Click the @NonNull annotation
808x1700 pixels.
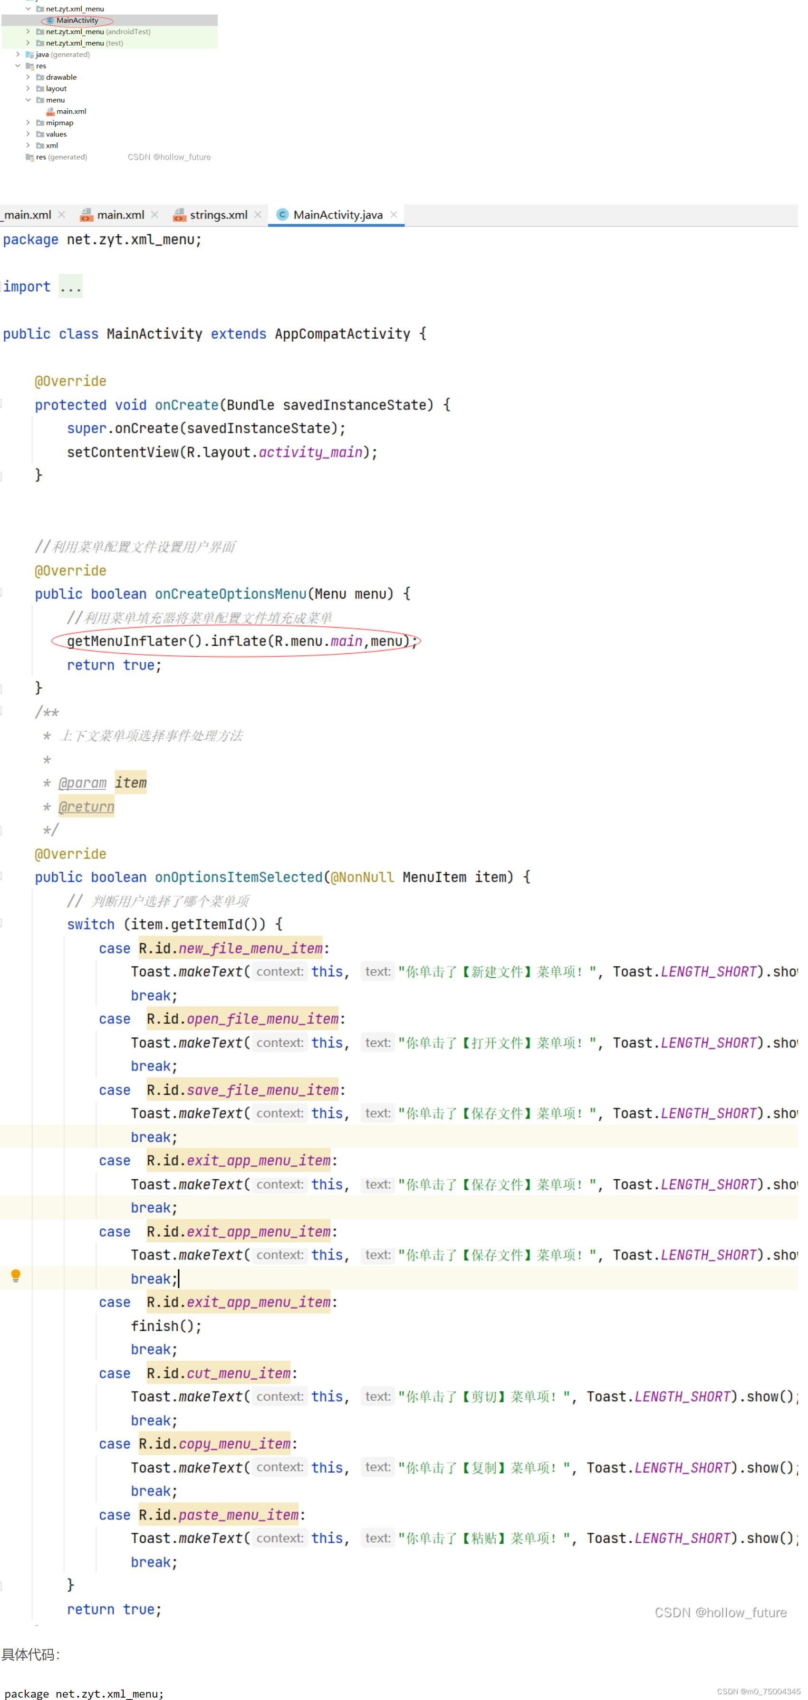click(362, 877)
